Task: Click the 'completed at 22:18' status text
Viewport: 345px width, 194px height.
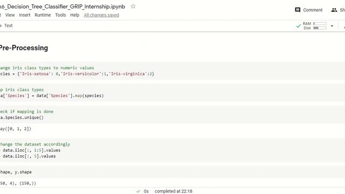Action: click(174, 191)
